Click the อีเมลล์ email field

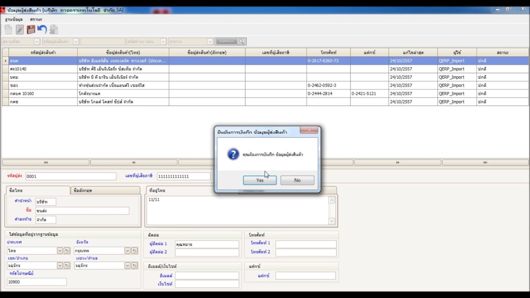click(207, 276)
